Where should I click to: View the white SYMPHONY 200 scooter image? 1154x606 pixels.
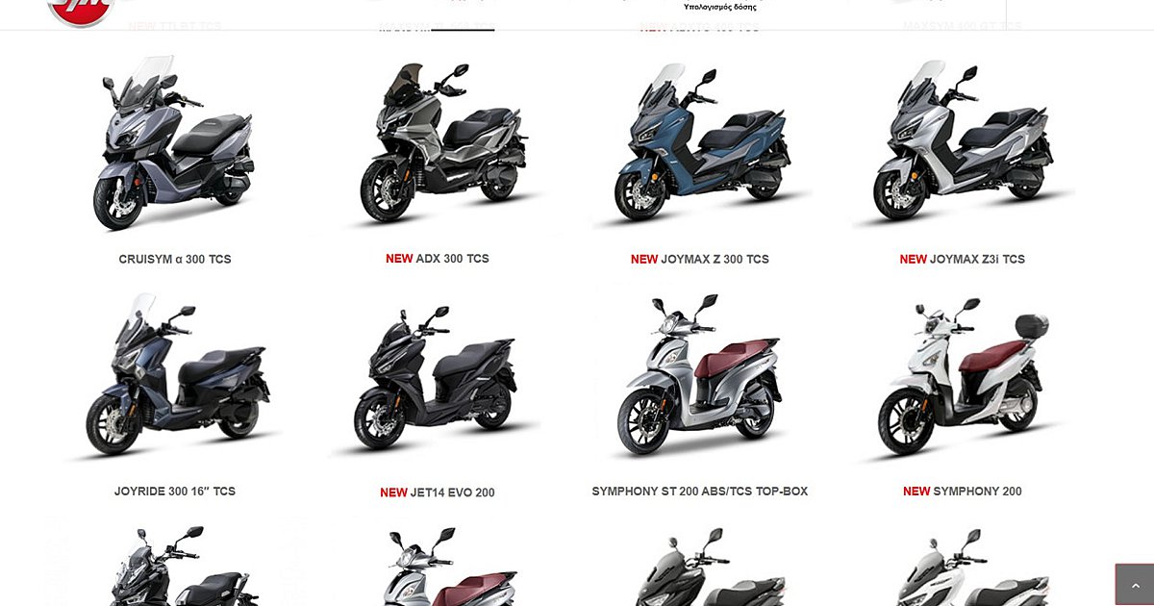962,377
